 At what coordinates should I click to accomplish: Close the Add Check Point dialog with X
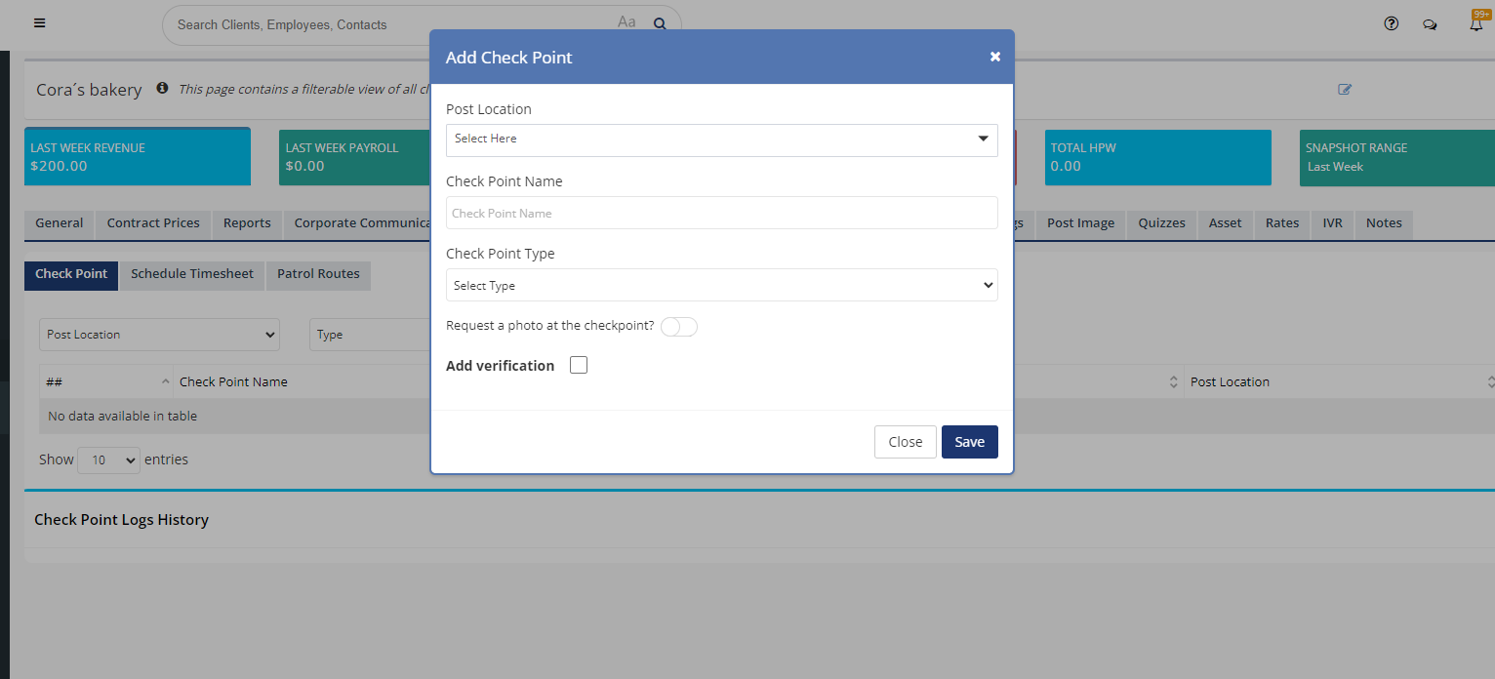pos(995,57)
